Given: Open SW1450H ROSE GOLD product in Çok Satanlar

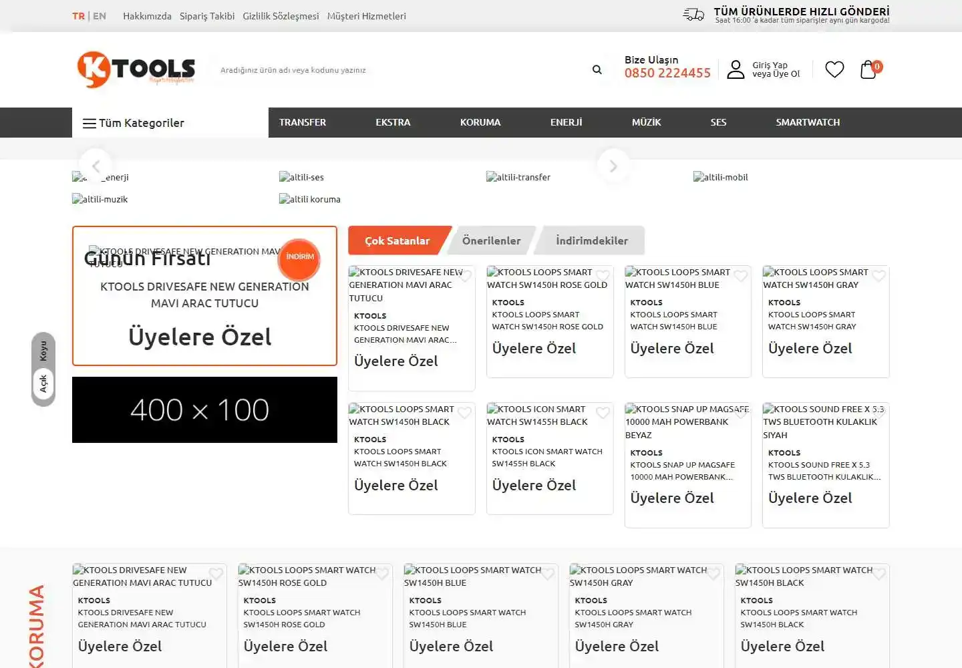Looking at the screenshot, I should (548, 321).
